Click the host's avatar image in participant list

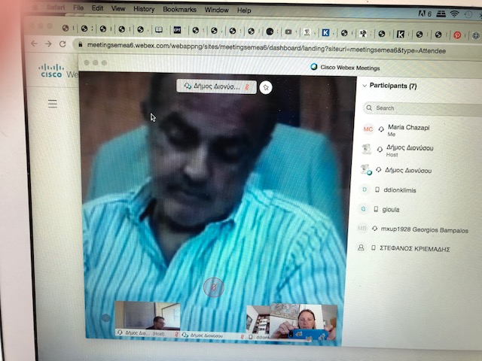[367, 149]
